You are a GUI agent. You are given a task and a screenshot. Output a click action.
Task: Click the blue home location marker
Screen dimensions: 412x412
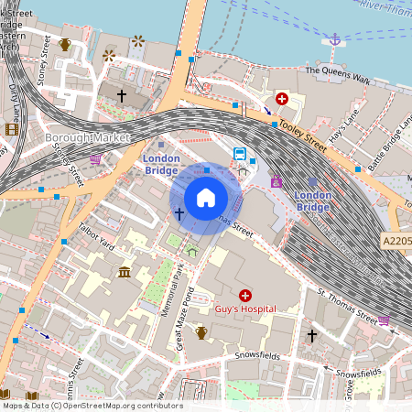pos(206,199)
